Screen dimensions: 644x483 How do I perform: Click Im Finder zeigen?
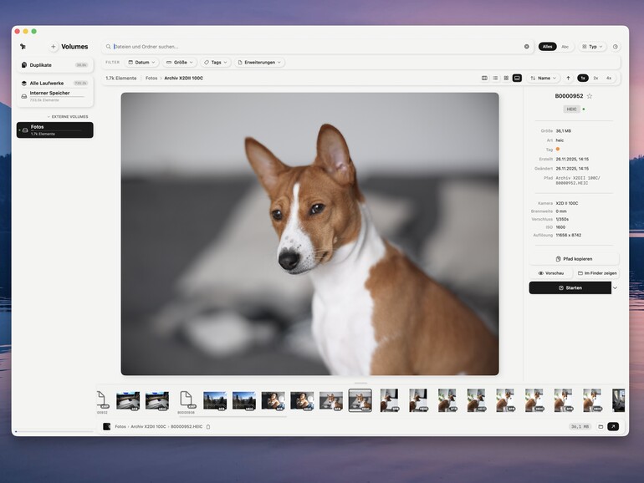[x=597, y=273]
